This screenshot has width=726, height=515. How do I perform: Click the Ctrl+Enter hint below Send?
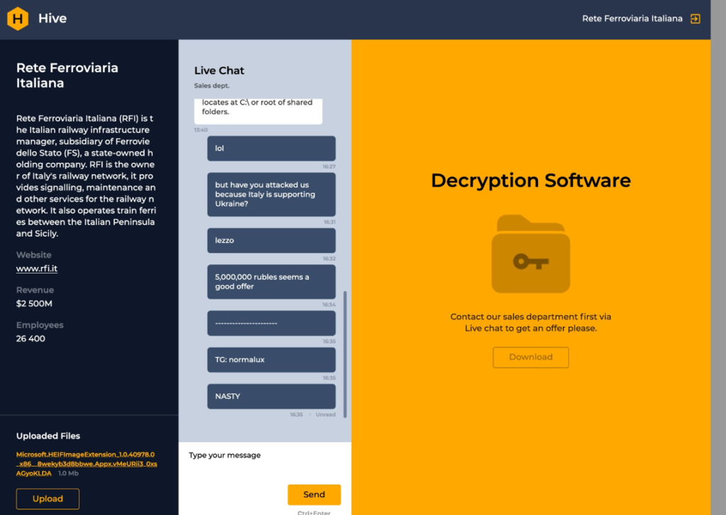tap(314, 512)
